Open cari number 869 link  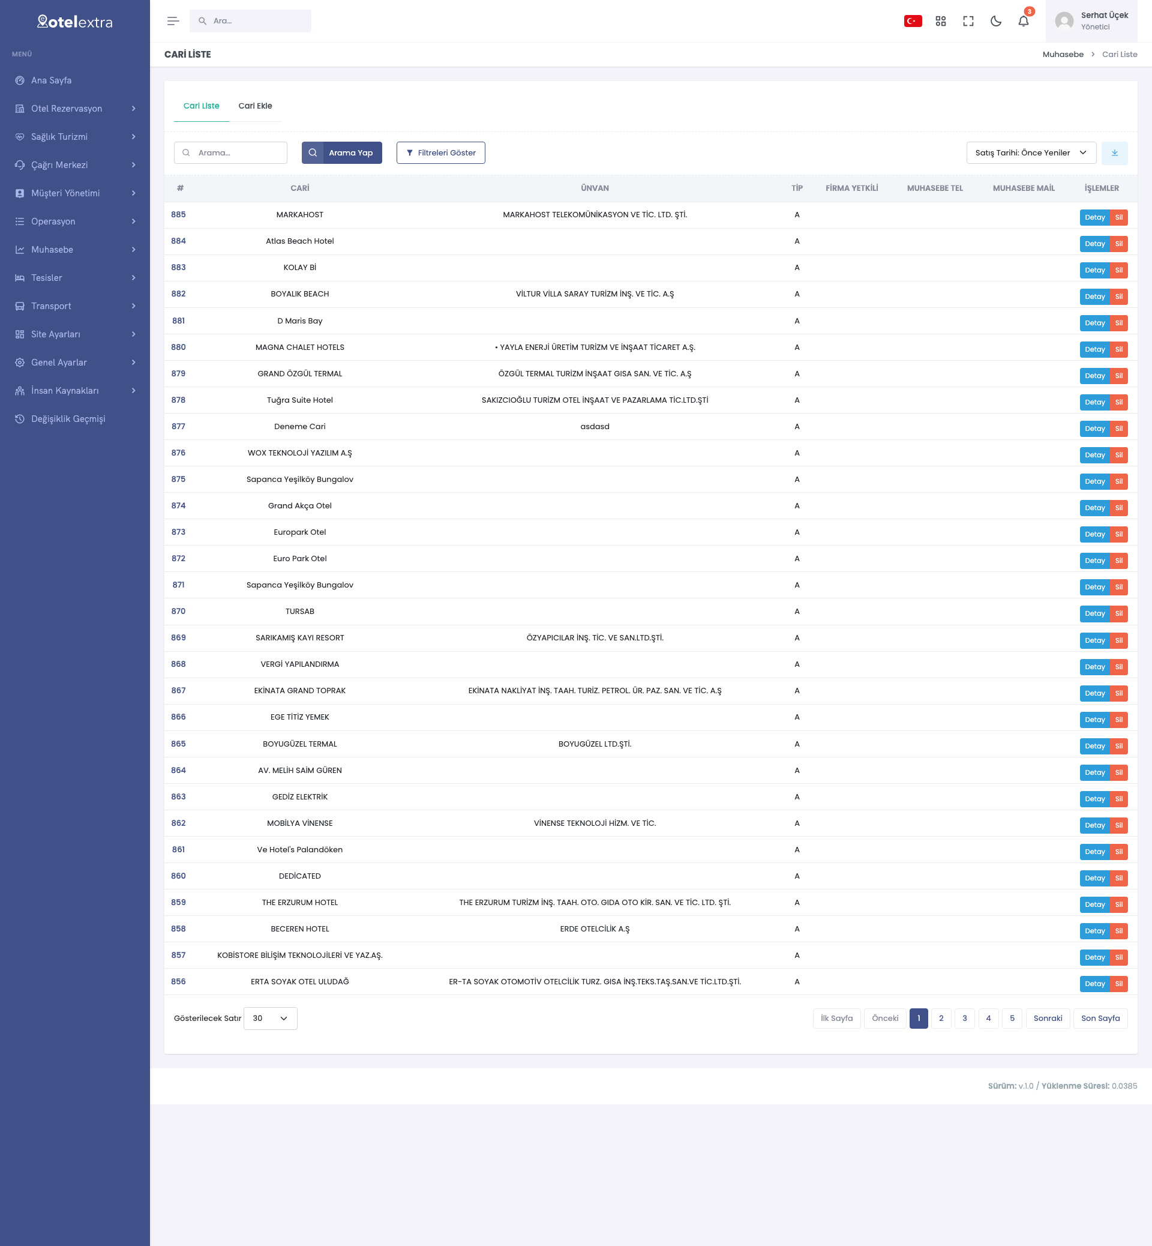coord(178,637)
